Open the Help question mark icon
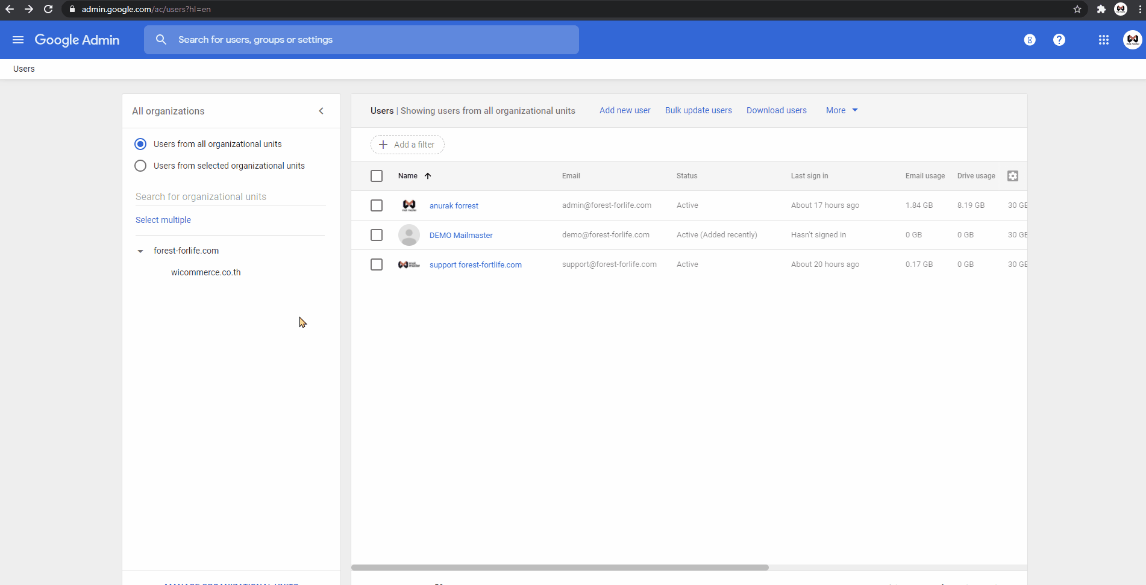This screenshot has height=585, width=1146. (1059, 40)
